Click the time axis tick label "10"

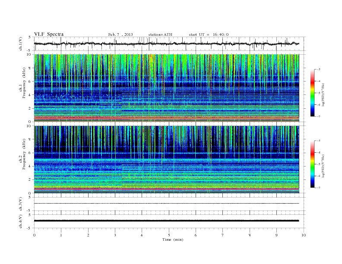pyautogui.click(x=304, y=235)
